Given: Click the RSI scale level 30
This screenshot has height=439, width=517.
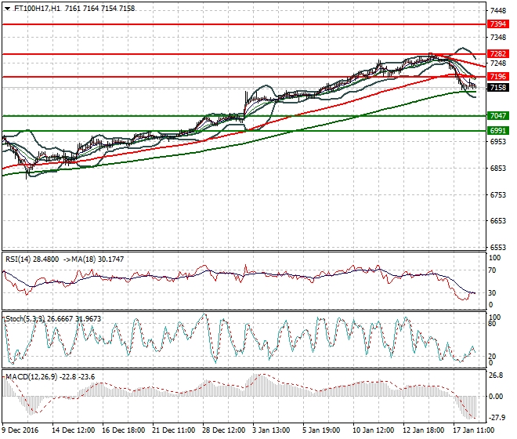Looking at the screenshot, I should (492, 292).
